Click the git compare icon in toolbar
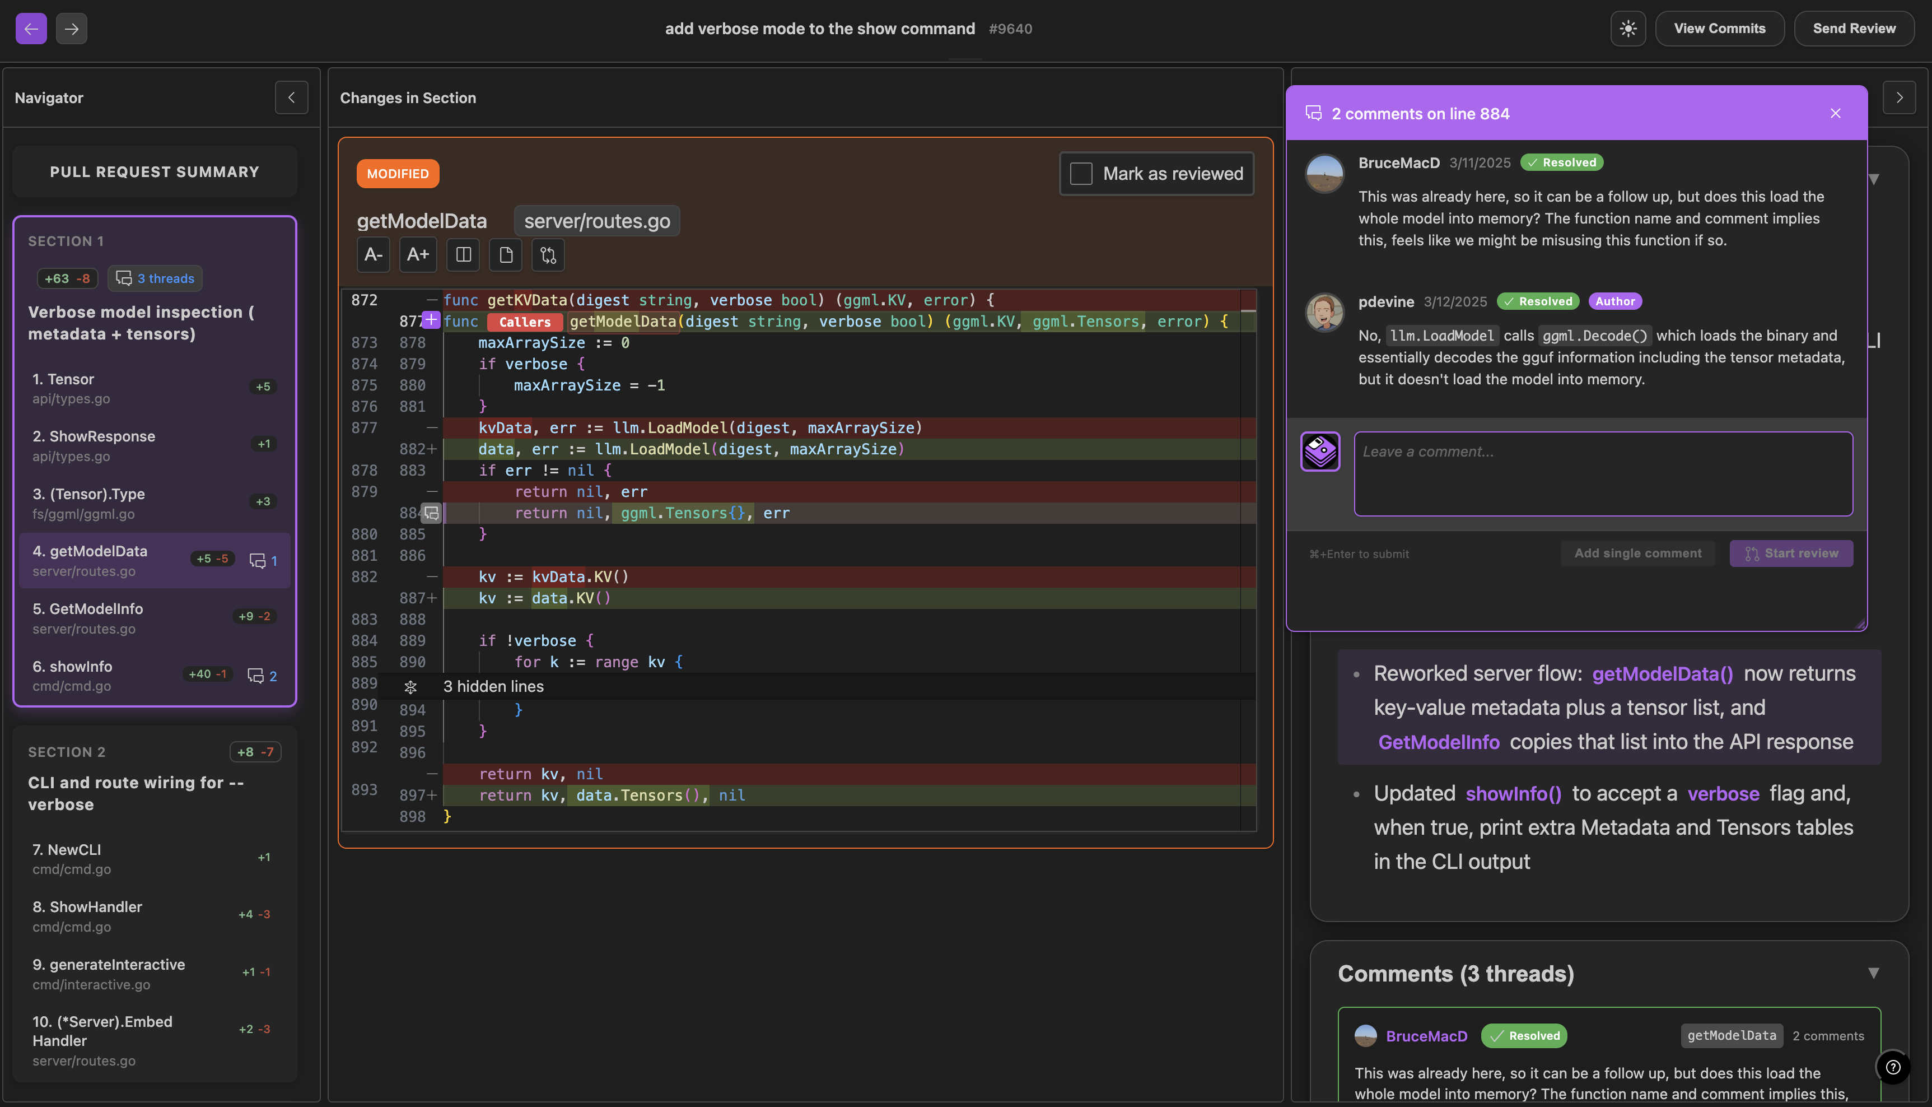1932x1107 pixels. coord(548,255)
